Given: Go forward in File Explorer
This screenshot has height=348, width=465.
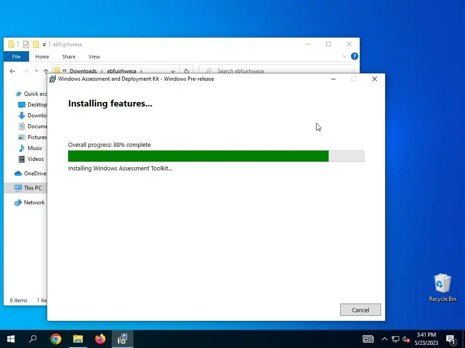Looking at the screenshot, I should coord(26,71).
